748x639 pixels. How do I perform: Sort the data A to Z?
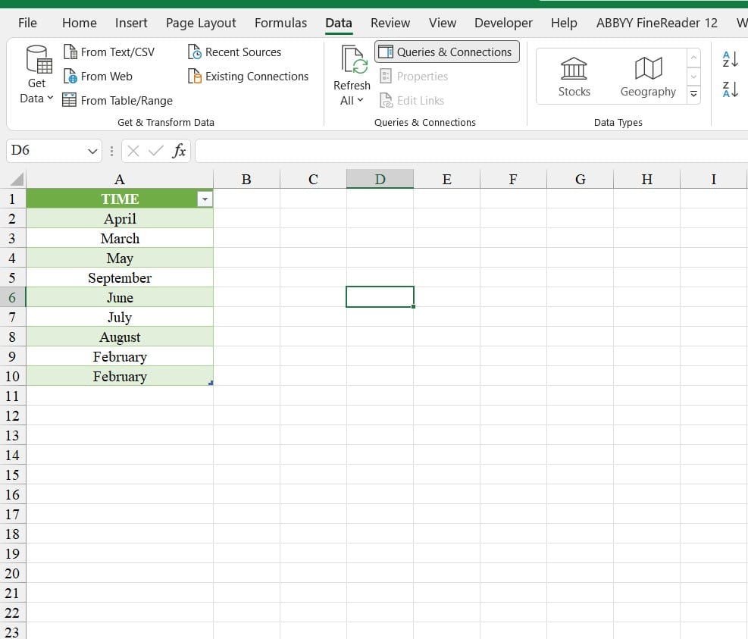tap(729, 59)
